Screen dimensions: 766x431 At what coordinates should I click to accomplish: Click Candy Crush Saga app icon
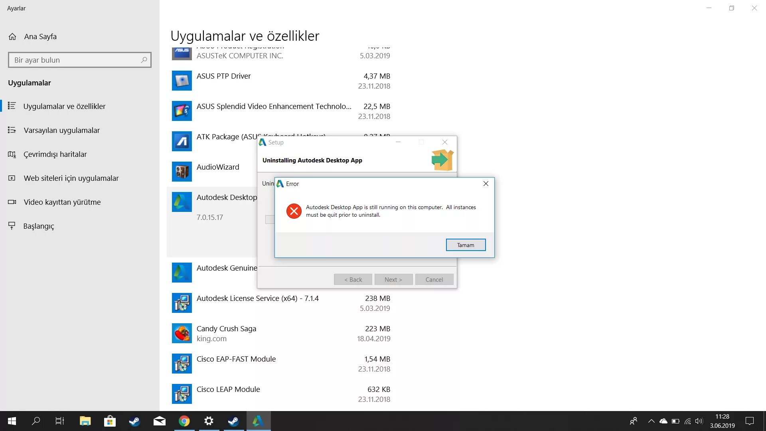(182, 334)
